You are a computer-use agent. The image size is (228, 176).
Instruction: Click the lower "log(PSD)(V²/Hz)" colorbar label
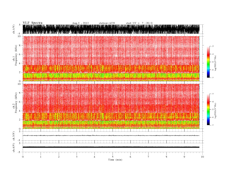coord(216,110)
